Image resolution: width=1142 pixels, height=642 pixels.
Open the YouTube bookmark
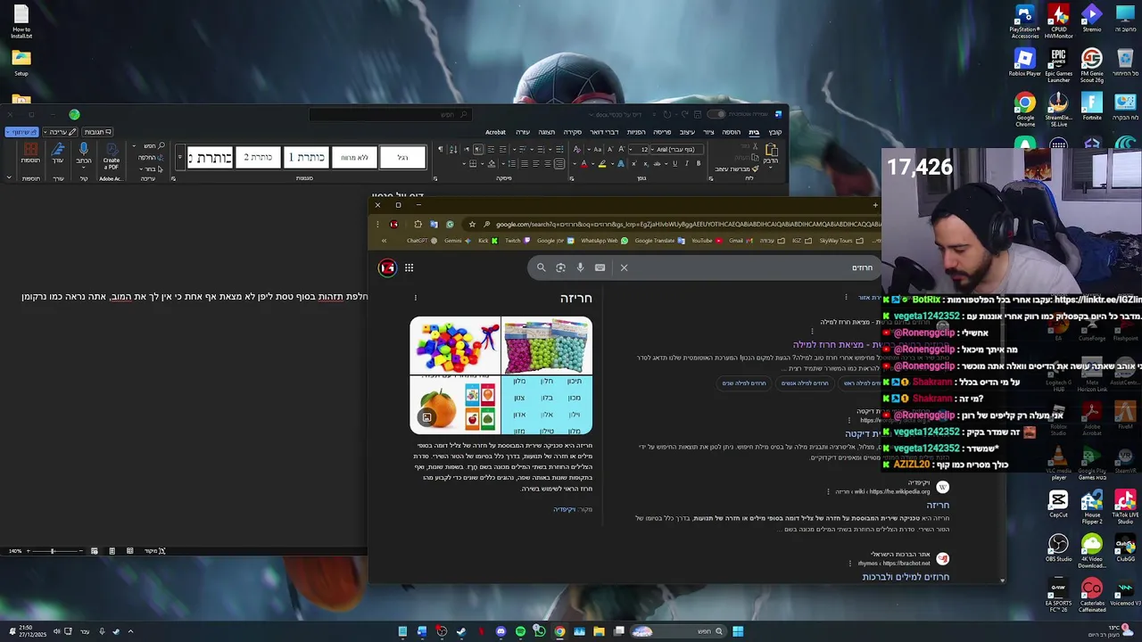tap(708, 241)
